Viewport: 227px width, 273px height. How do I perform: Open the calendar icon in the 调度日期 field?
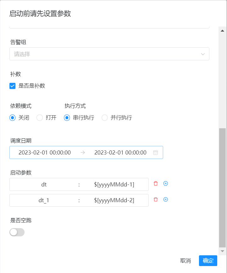coord(156,153)
